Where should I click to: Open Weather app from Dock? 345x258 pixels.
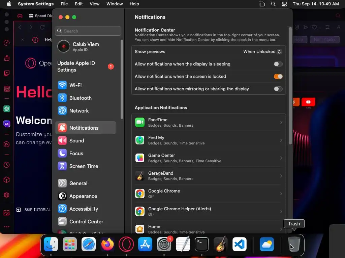pos(267,244)
